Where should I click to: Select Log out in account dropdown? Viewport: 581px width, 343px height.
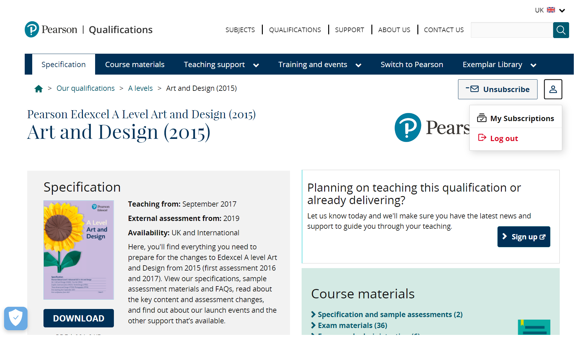pos(504,138)
